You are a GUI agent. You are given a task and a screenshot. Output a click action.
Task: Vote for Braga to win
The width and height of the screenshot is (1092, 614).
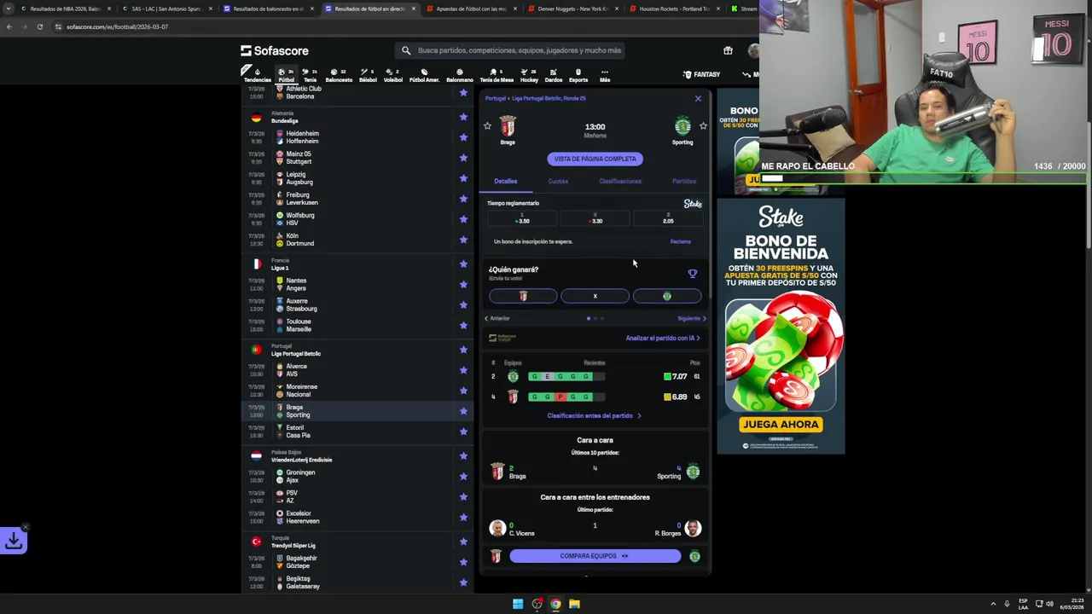[x=523, y=296]
